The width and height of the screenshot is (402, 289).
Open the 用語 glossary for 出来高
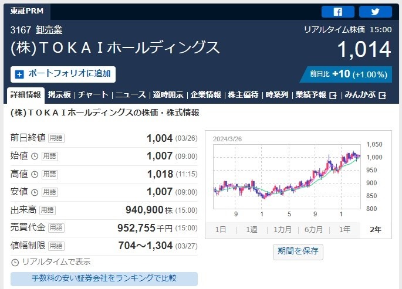point(48,210)
